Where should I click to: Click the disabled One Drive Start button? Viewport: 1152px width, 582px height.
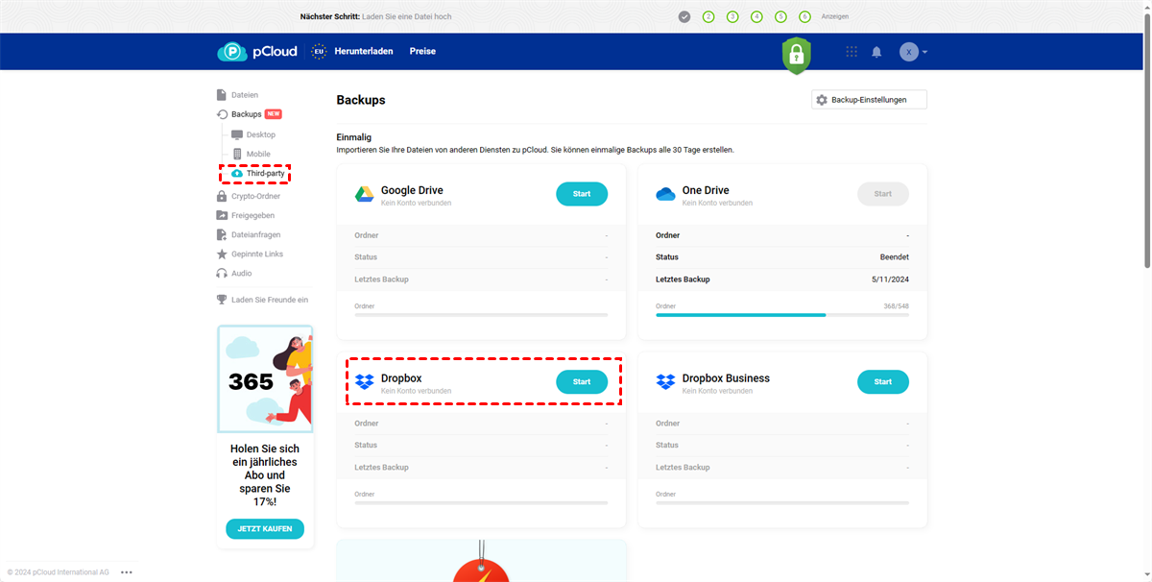[x=883, y=194]
